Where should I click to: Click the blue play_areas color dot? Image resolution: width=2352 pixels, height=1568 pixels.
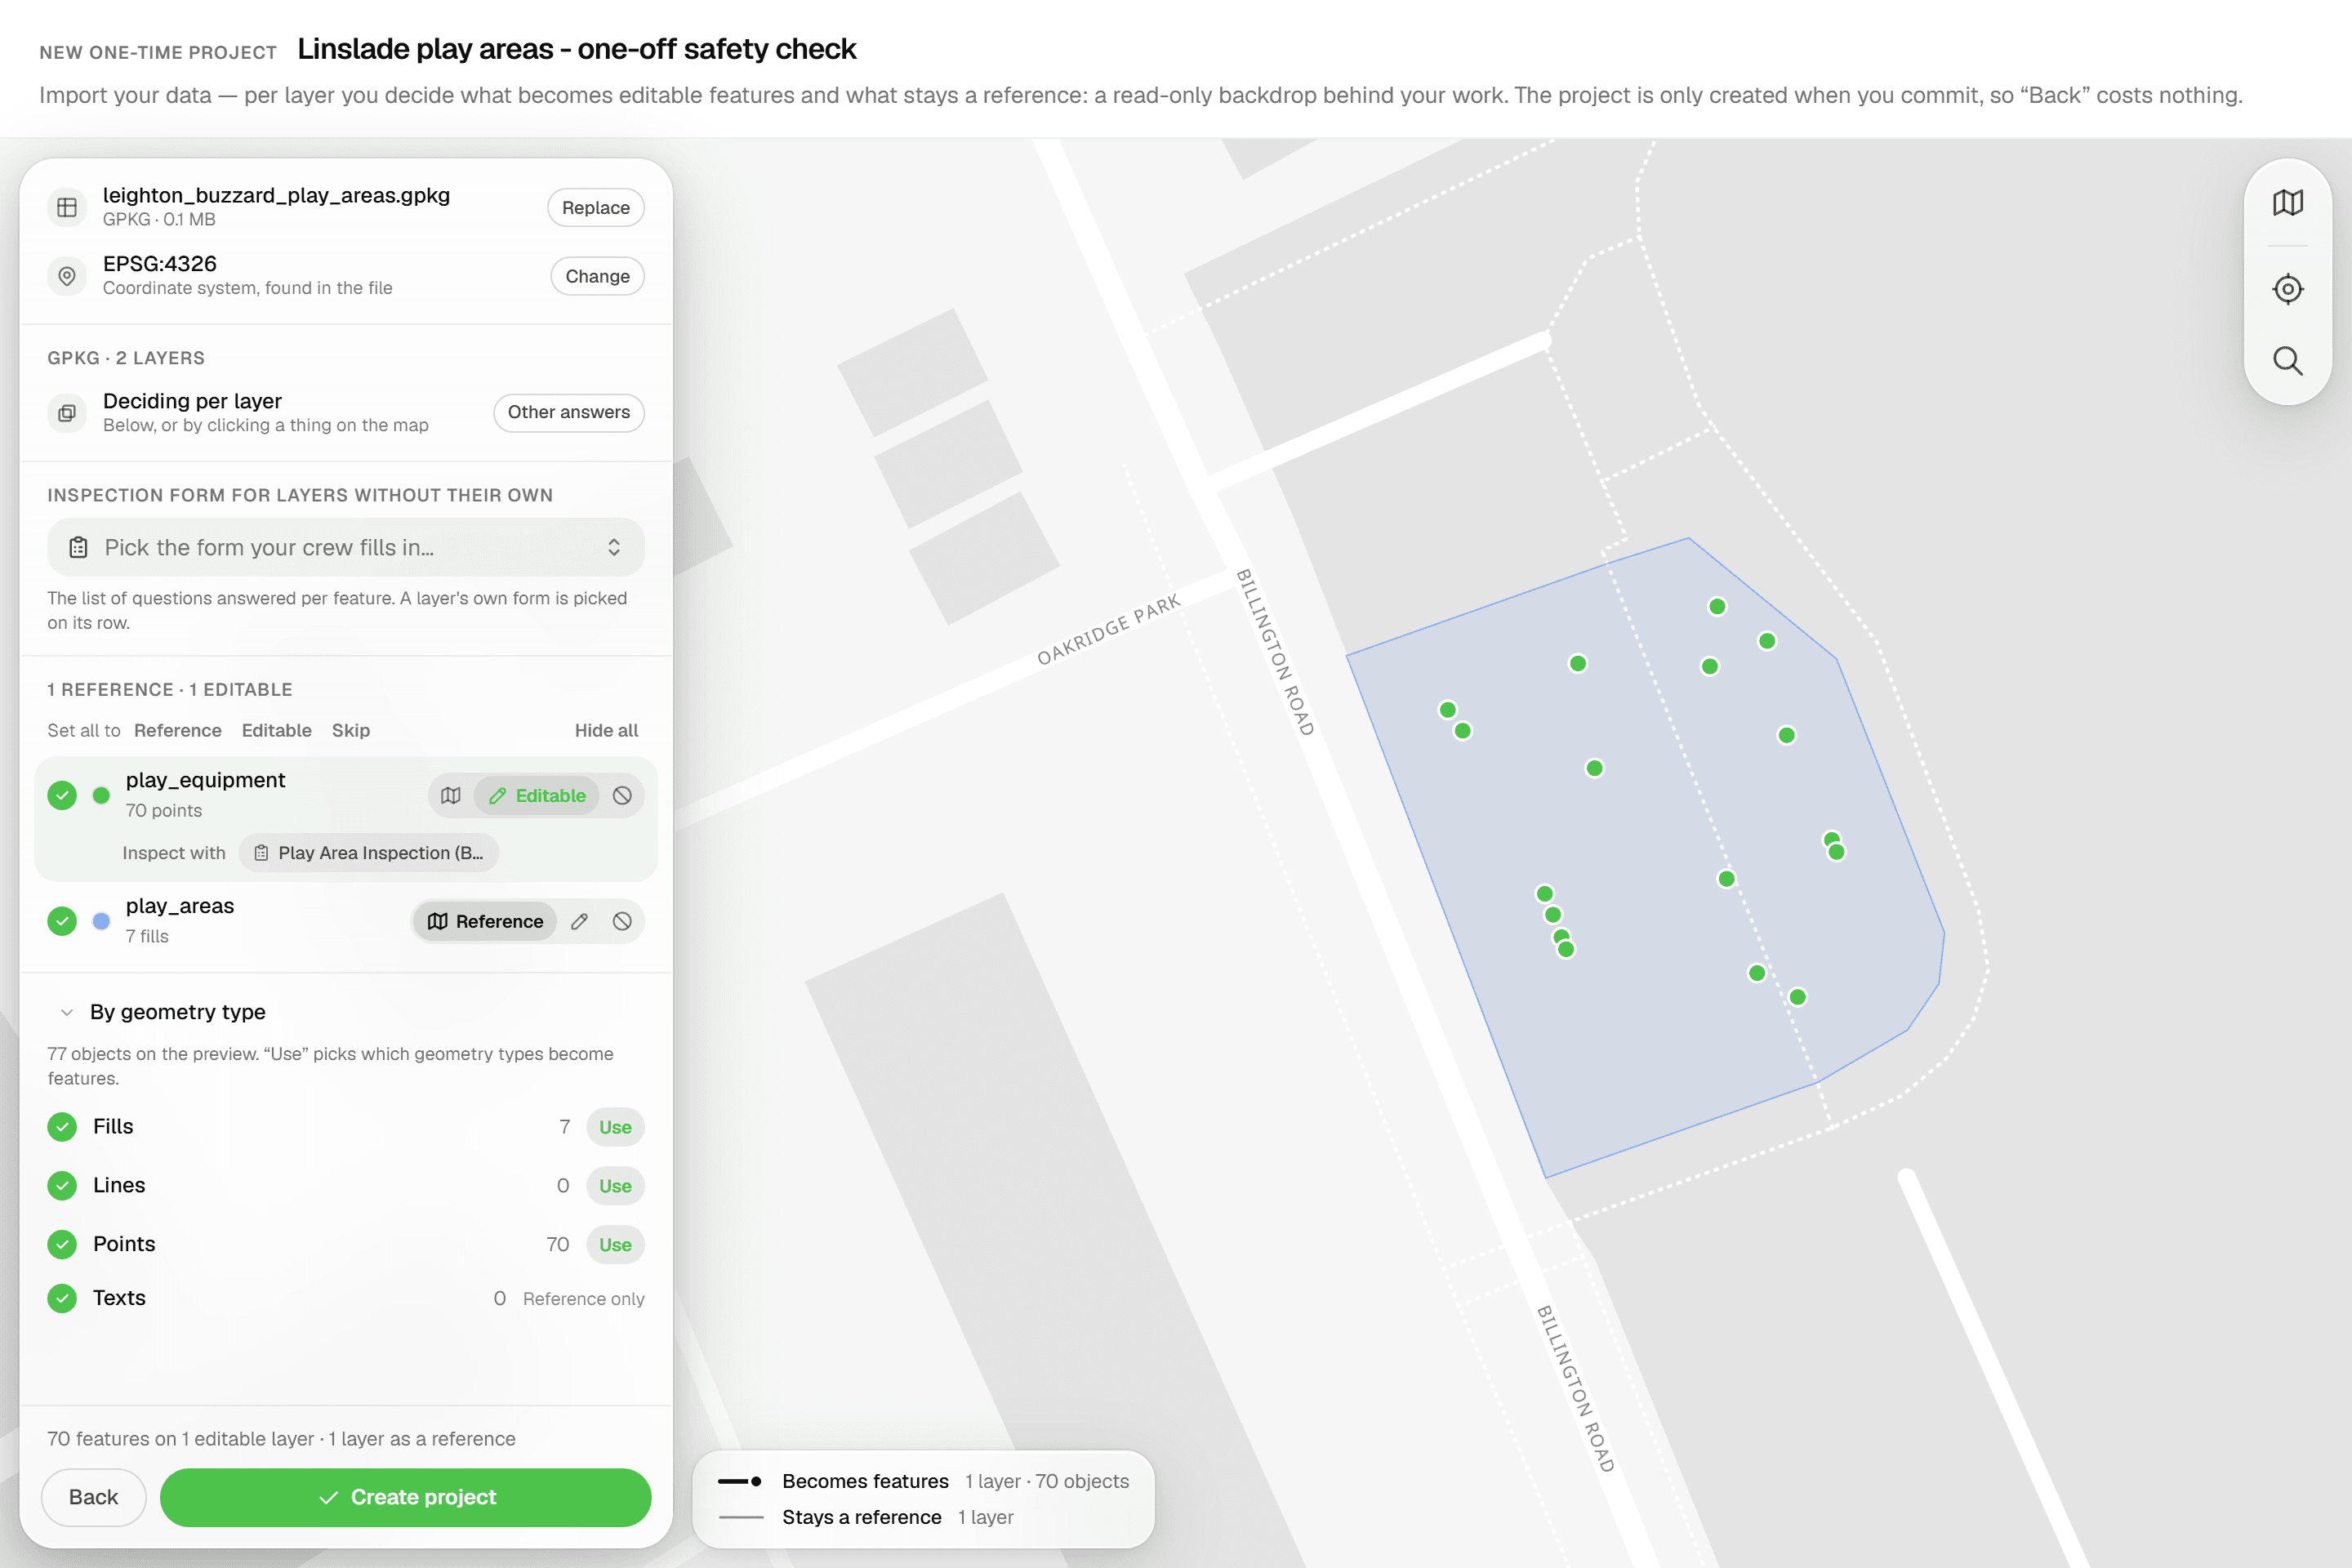point(101,922)
